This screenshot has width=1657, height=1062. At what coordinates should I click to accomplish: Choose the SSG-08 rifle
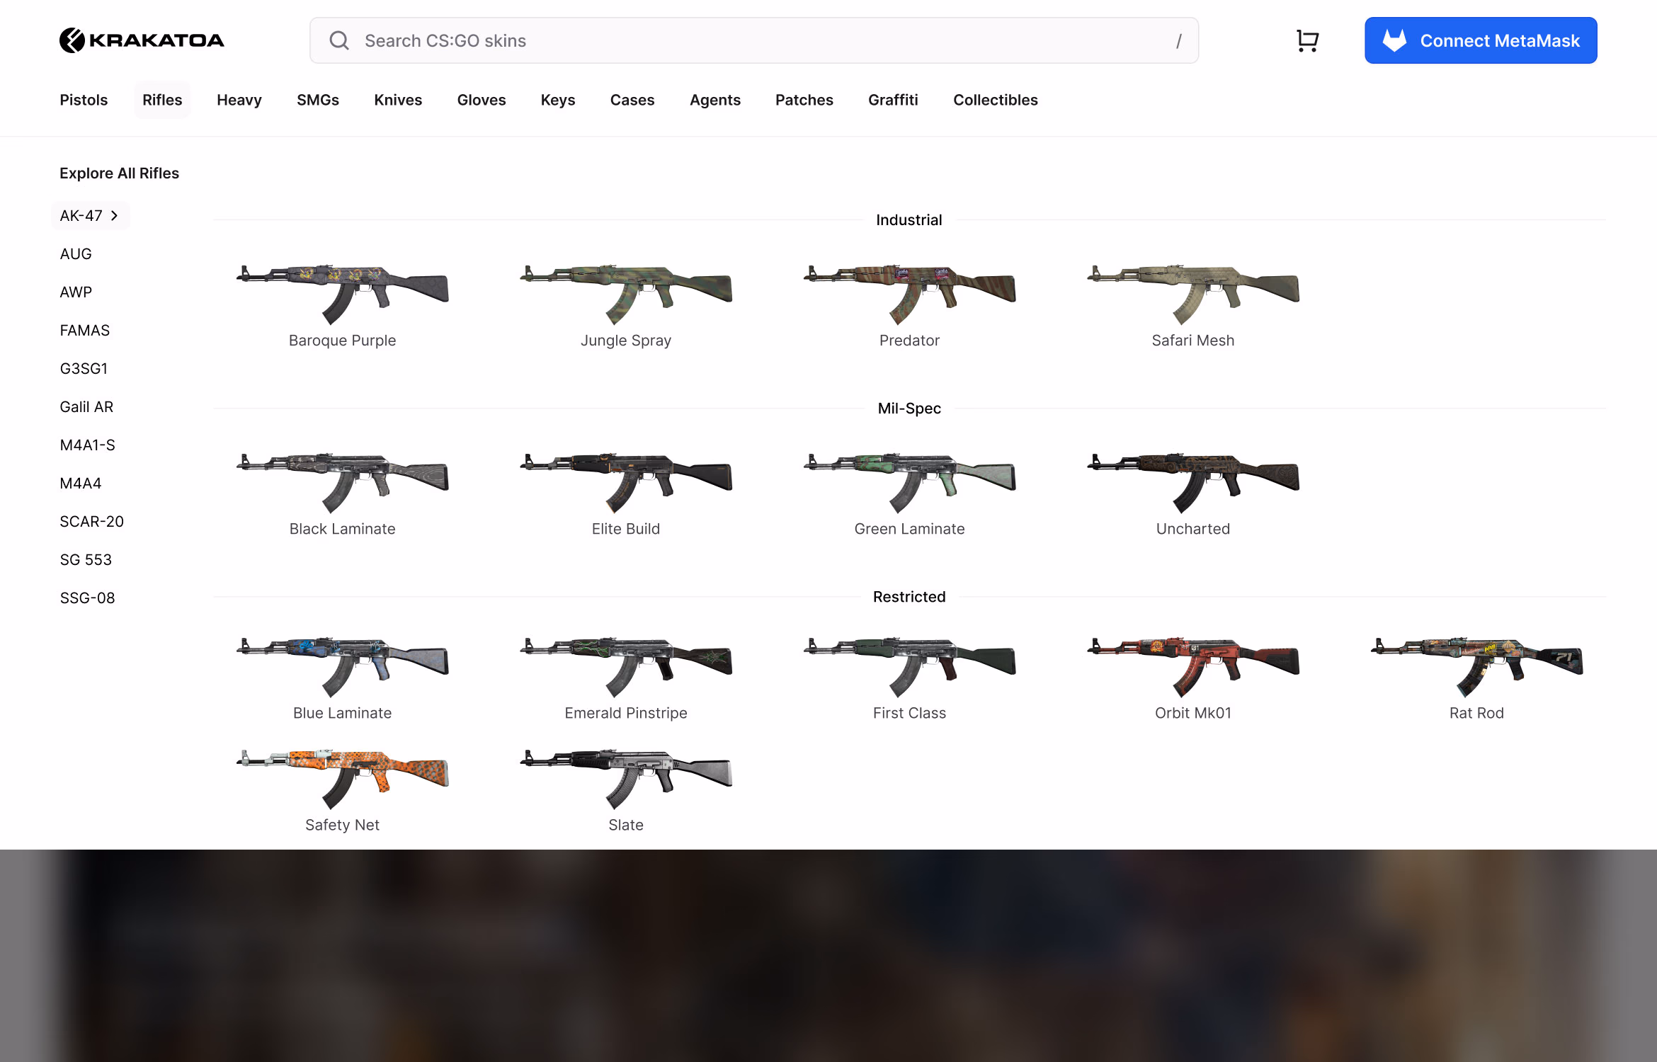pos(87,598)
